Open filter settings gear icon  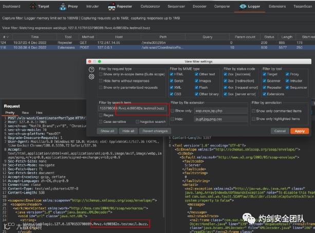[91, 77]
